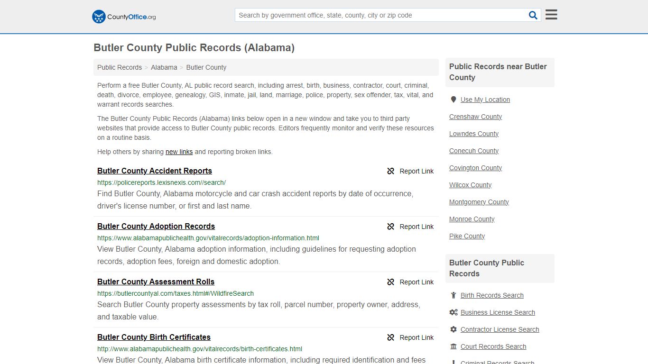Open Business License Search link
This screenshot has width=648, height=364.
click(x=498, y=312)
